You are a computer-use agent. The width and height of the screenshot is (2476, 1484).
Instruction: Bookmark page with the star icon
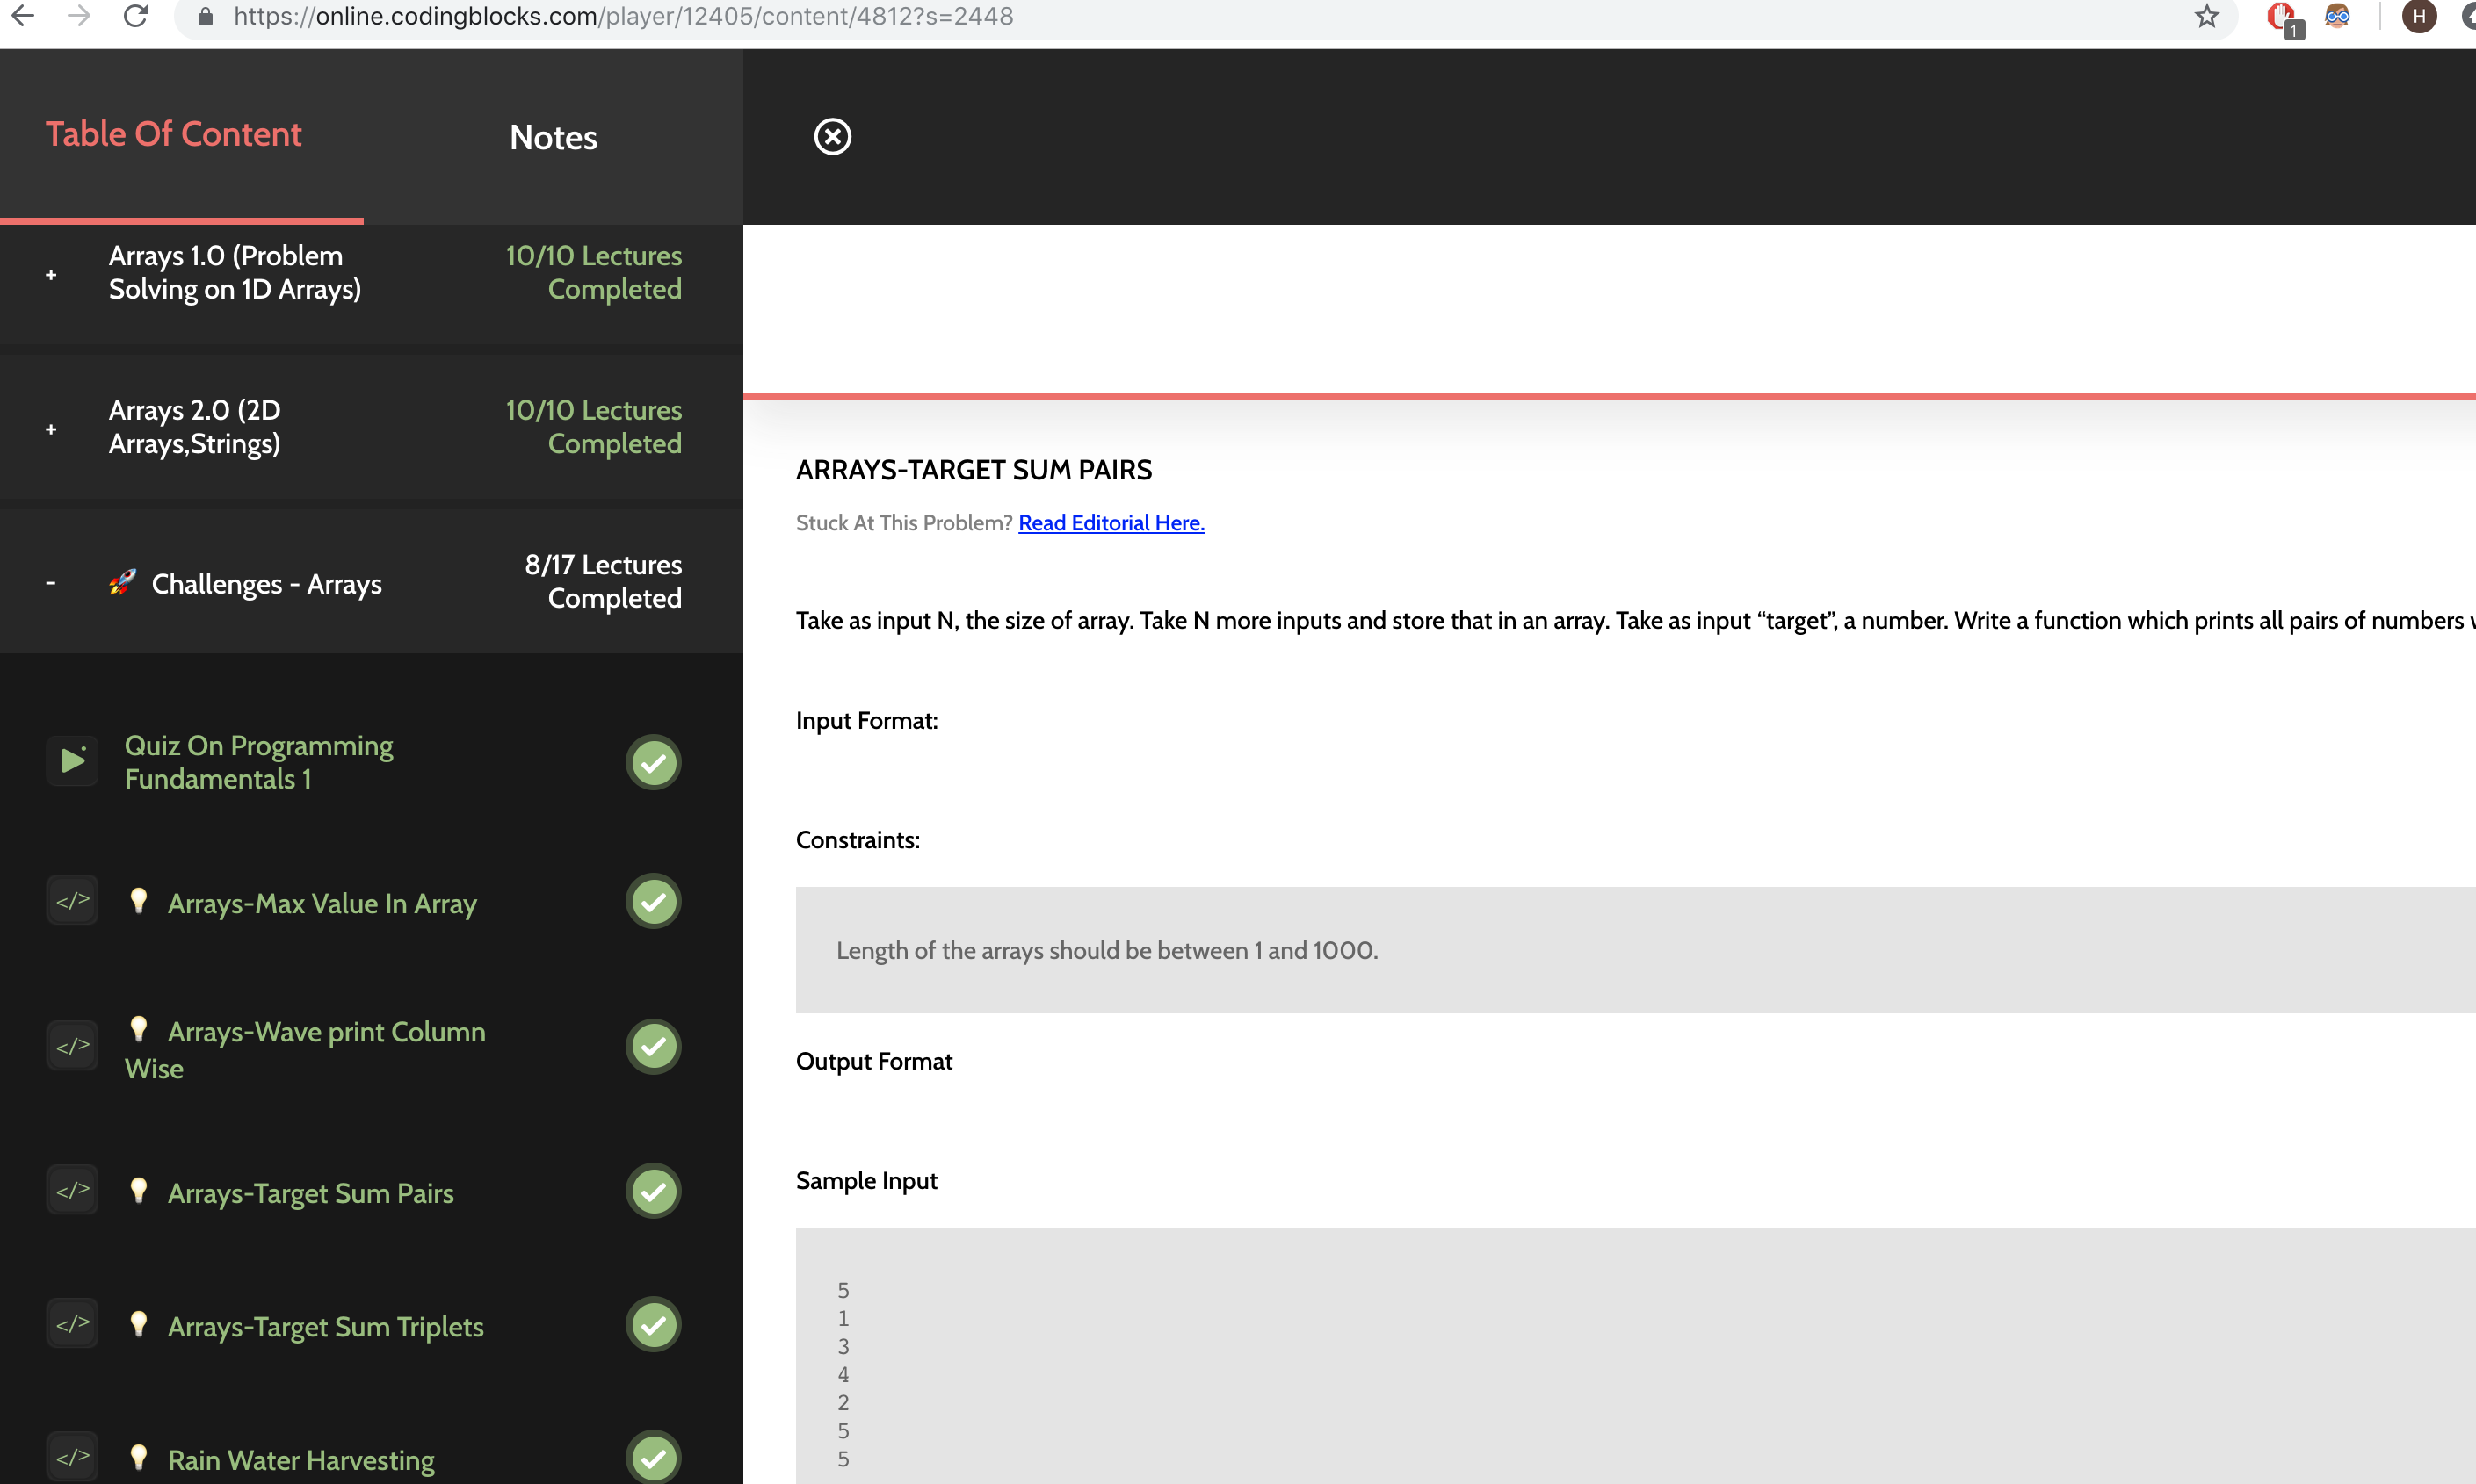(2206, 16)
